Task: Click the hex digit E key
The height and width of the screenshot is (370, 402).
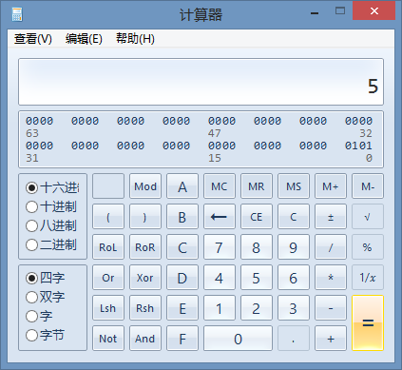Action: [182, 308]
